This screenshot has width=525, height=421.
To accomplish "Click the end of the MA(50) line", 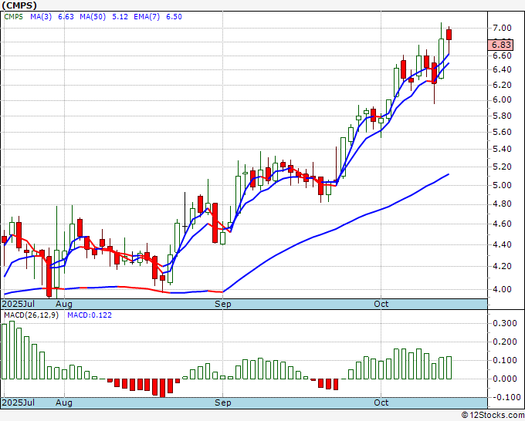I will point(449,174).
